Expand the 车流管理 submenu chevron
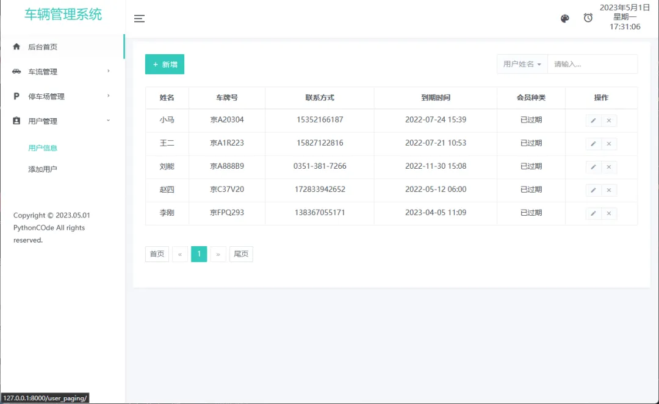659x404 pixels. coord(109,71)
